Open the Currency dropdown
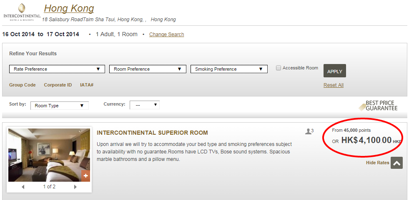The height and width of the screenshot is (200, 409). pyautogui.click(x=145, y=105)
